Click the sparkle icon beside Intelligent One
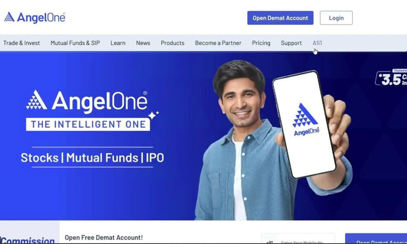Screen dimensions: 407x244 pyautogui.click(x=153, y=115)
